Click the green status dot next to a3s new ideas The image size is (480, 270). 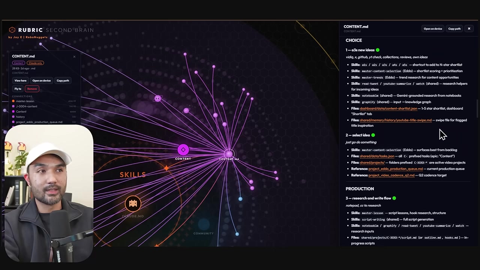[x=378, y=50]
